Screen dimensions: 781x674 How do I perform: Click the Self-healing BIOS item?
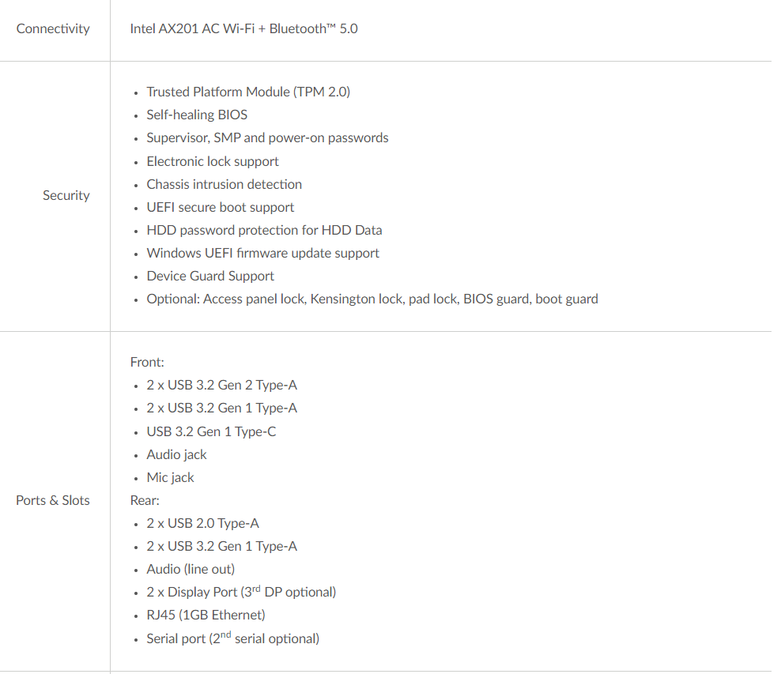(x=197, y=115)
